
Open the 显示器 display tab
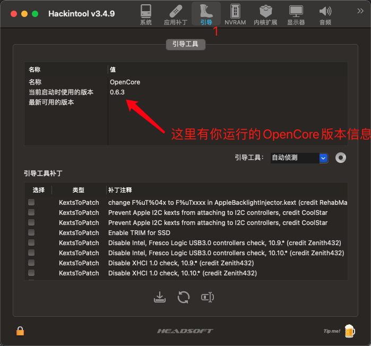(x=296, y=15)
